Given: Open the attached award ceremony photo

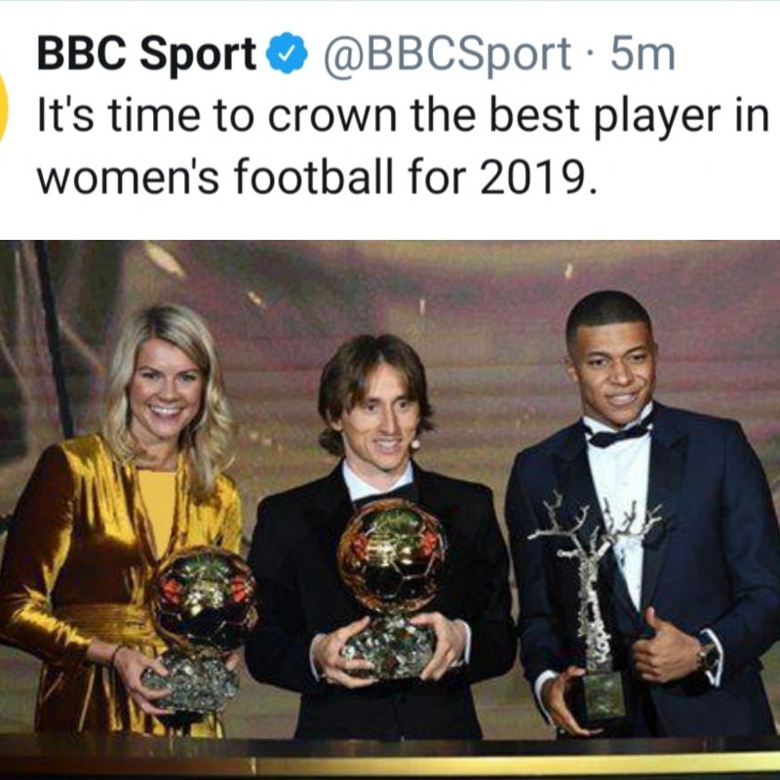Looking at the screenshot, I should click(390, 510).
